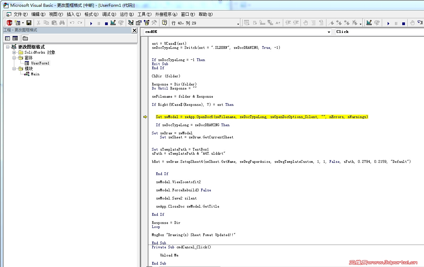Open the Properties Window toolbar icon
424x267 pixels.
pos(139,23)
